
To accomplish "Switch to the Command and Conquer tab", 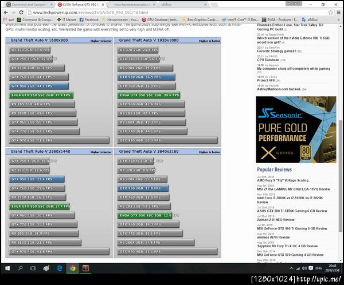I will 29,5.
